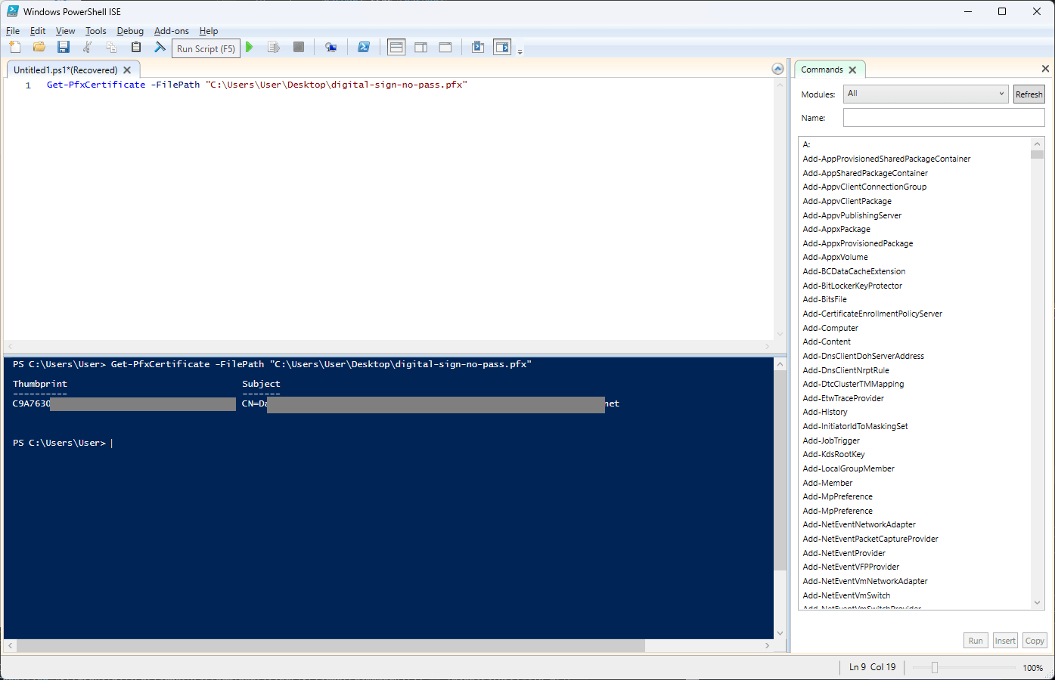Toggle the Command Add-on pane icon

[502, 47]
